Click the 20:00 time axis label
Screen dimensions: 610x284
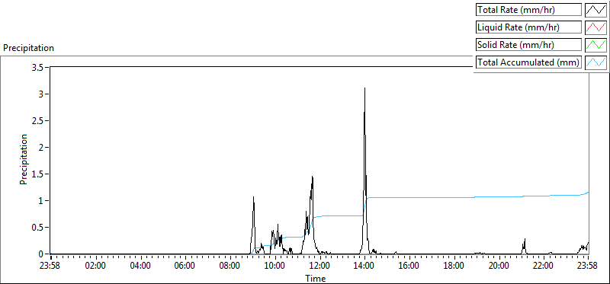[499, 266]
